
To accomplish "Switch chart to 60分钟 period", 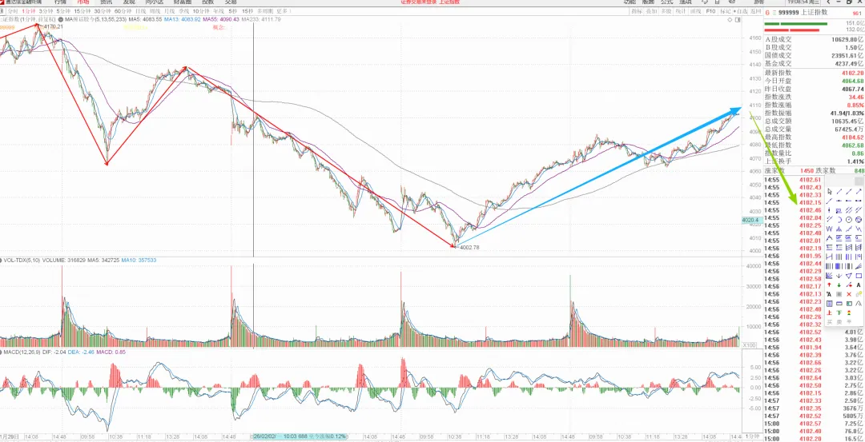I will point(123,10).
